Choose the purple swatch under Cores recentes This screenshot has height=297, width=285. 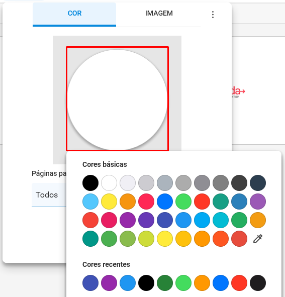point(109,283)
